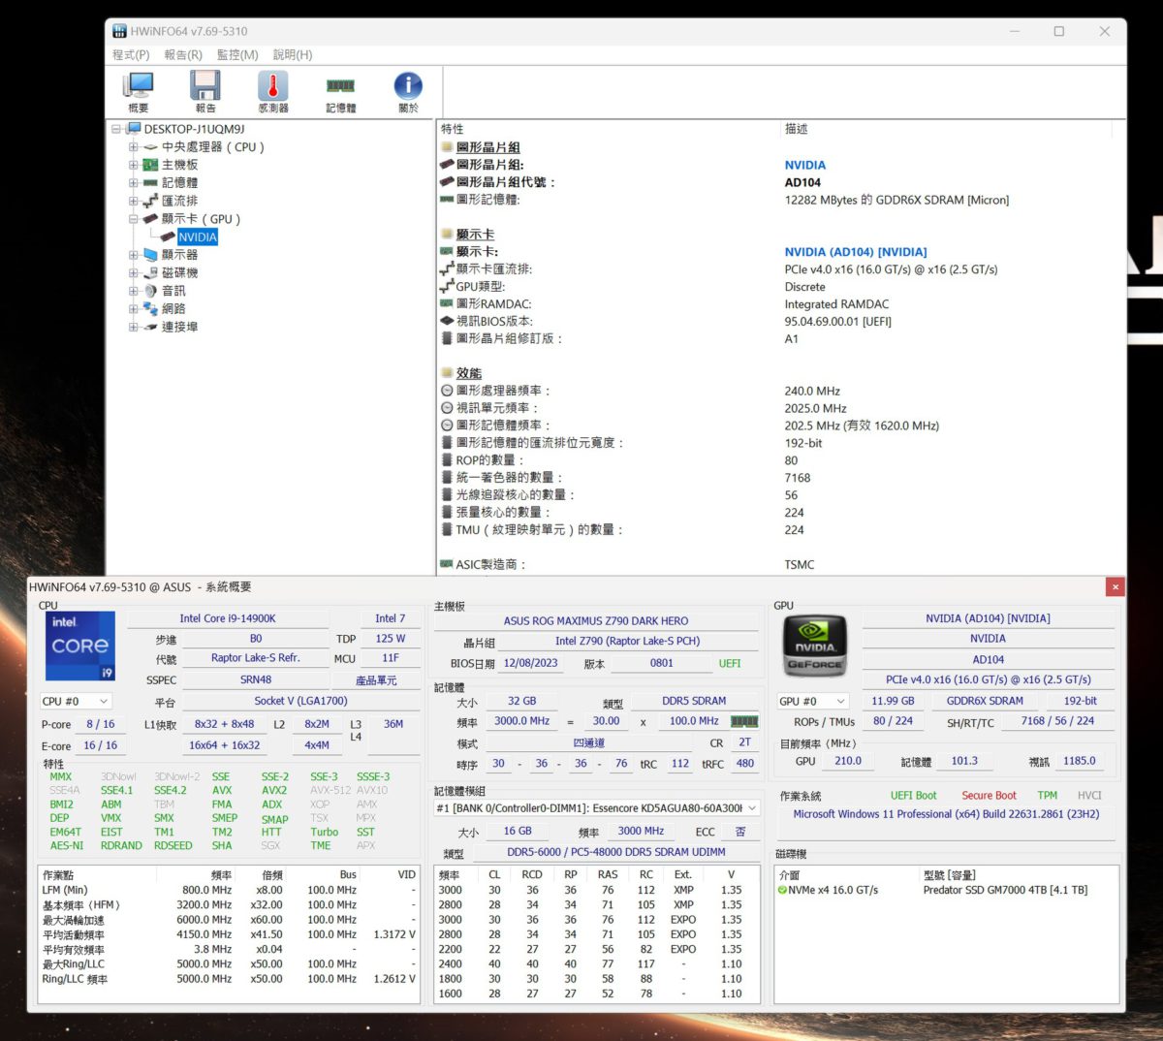Click the RAM module icon beside 100.0 MHz
Viewport: 1163px width, 1041px height.
click(x=743, y=721)
